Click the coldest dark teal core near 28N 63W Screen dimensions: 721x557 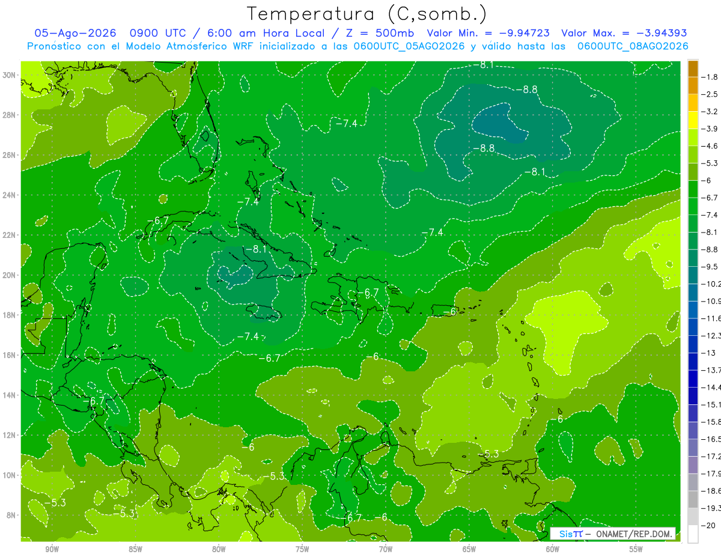coord(500,123)
